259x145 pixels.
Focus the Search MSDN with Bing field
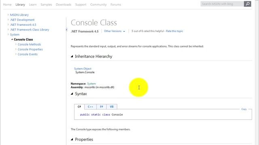(222, 4)
